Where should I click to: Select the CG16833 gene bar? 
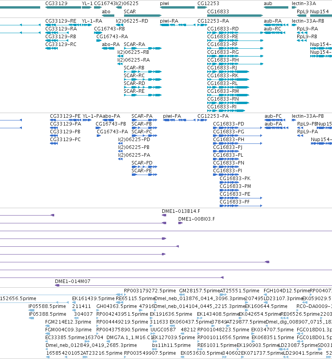pyautogui.click(x=235, y=16)
